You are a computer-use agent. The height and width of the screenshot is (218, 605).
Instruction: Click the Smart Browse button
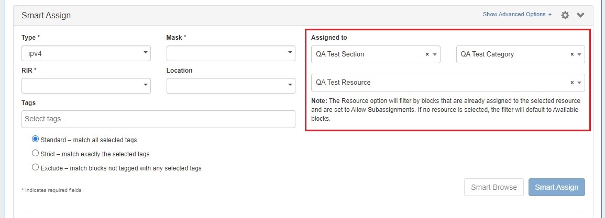click(493, 187)
